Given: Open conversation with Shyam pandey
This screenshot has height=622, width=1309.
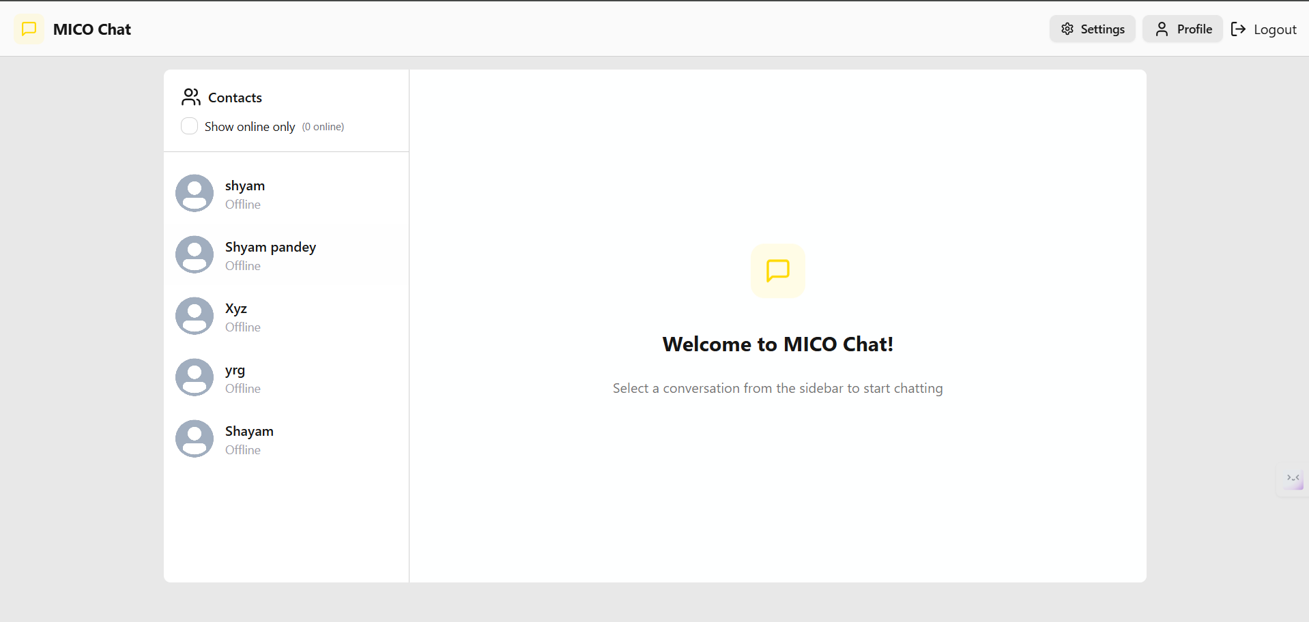Looking at the screenshot, I should [270, 248].
